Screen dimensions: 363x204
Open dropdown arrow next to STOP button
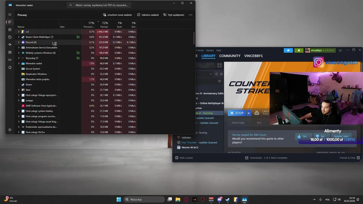249,113
